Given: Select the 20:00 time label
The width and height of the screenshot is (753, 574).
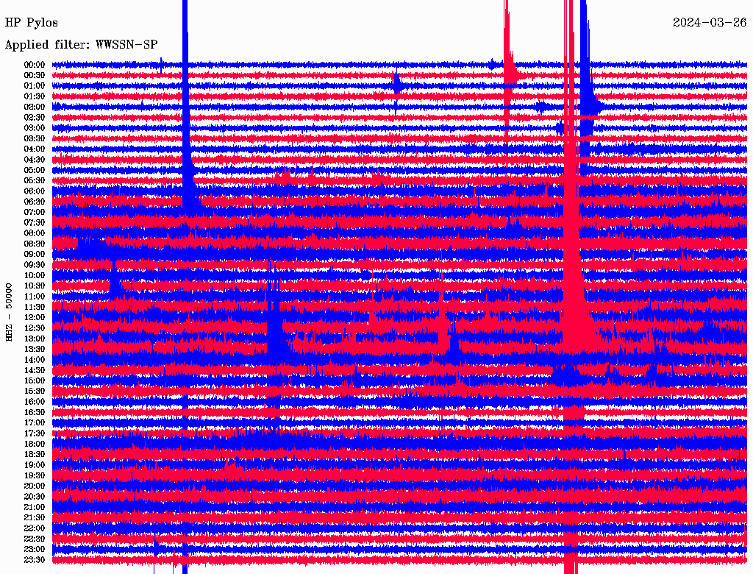Looking at the screenshot, I should click(34, 486).
